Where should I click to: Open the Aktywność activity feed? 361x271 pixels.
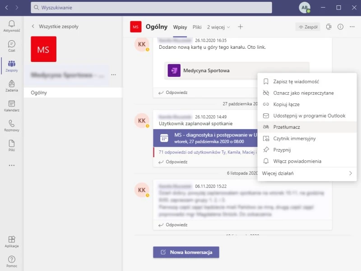click(x=12, y=26)
